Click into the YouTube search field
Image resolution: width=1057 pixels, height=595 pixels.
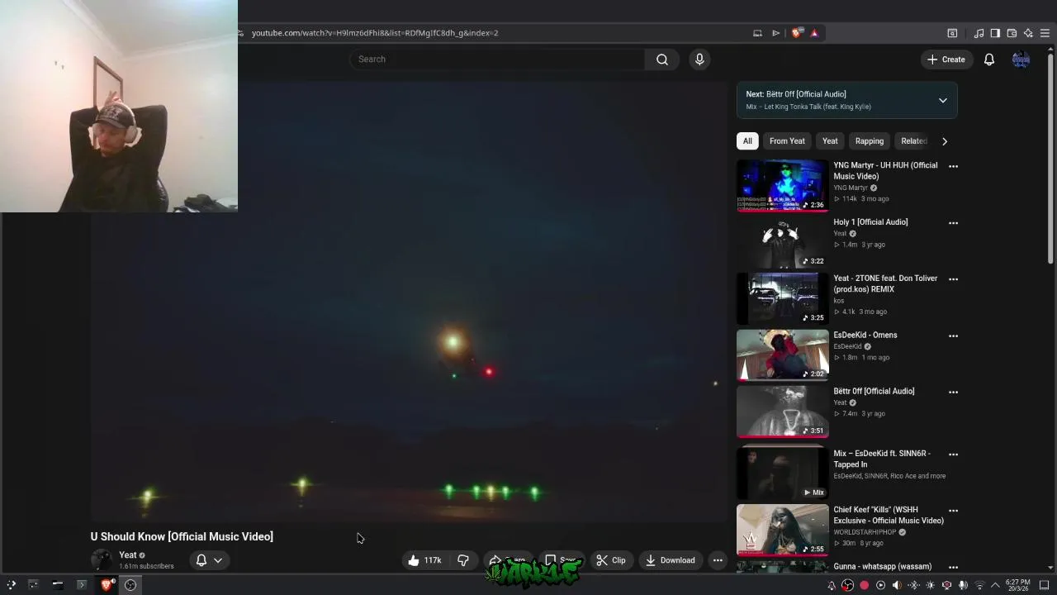coord(497,59)
